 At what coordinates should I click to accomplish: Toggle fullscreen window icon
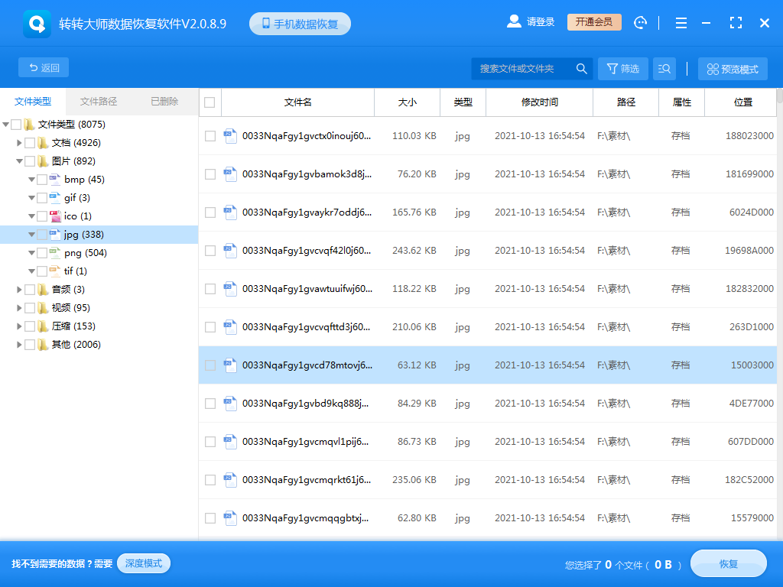[x=736, y=22]
